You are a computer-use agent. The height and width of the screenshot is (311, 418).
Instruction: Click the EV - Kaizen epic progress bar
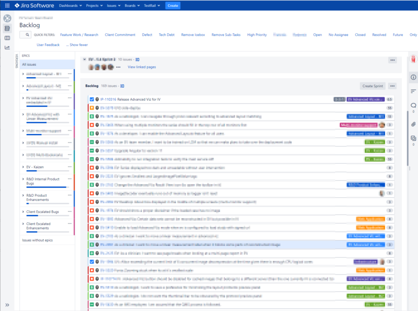coord(48,171)
